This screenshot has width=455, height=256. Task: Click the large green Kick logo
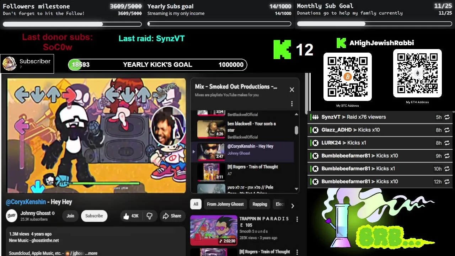click(x=282, y=49)
